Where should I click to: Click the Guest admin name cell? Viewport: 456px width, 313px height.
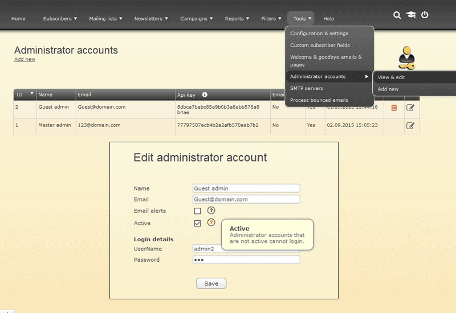[x=54, y=107]
